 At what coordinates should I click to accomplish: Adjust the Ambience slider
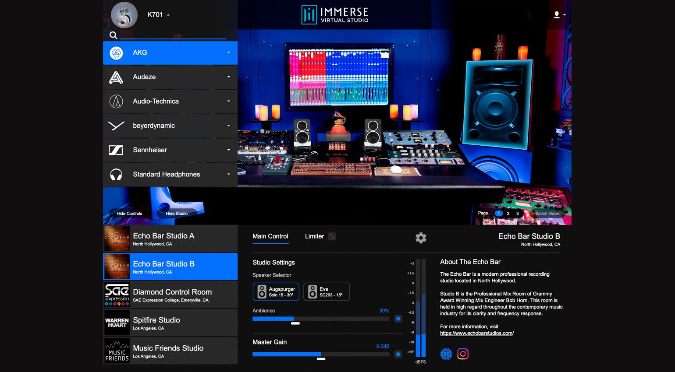[x=321, y=319]
